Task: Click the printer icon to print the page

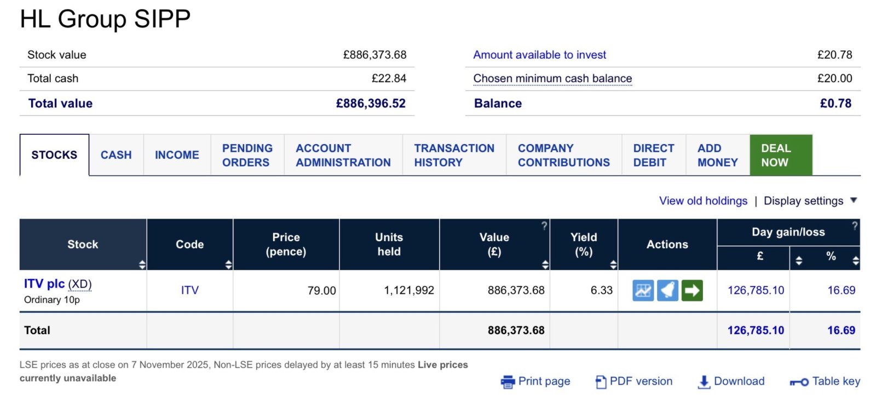Action: [x=508, y=382]
